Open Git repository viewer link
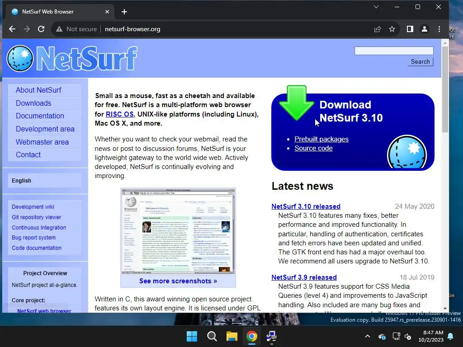 point(36,217)
